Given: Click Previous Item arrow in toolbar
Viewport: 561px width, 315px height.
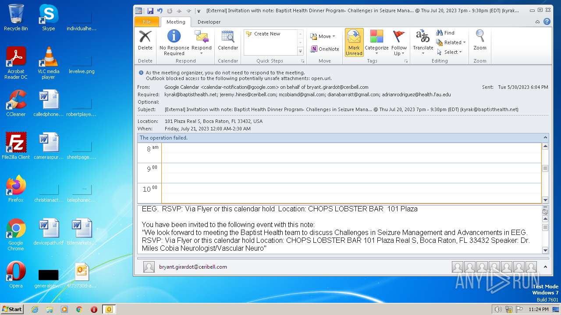Looking at the screenshot, I should point(179,10).
